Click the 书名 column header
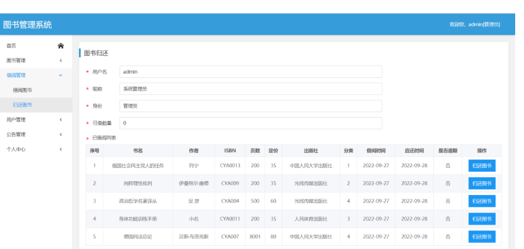 click(x=138, y=151)
